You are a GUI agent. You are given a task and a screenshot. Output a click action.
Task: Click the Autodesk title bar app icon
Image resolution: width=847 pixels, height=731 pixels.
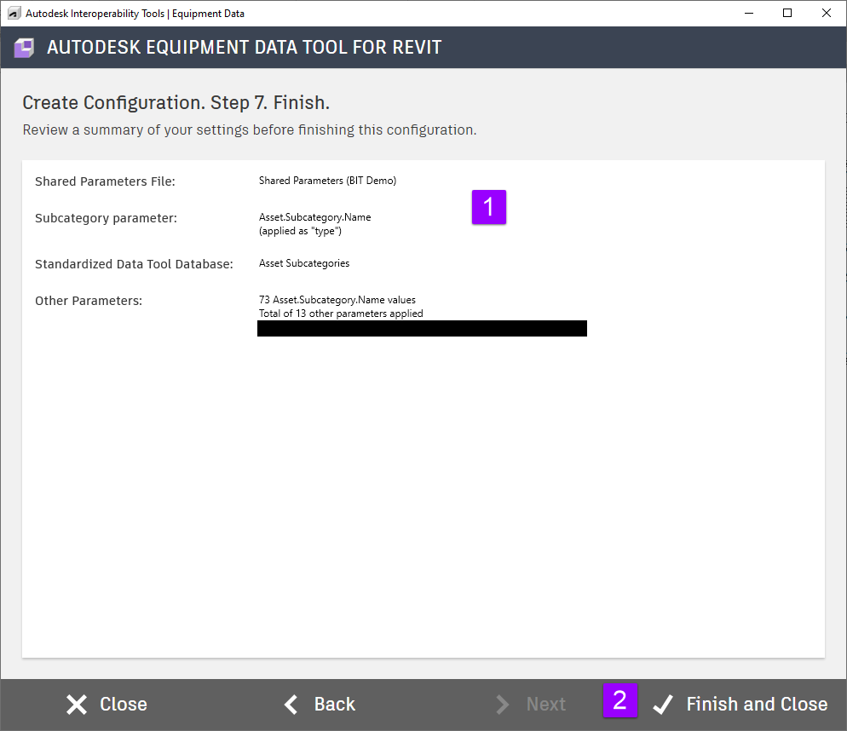coord(14,13)
